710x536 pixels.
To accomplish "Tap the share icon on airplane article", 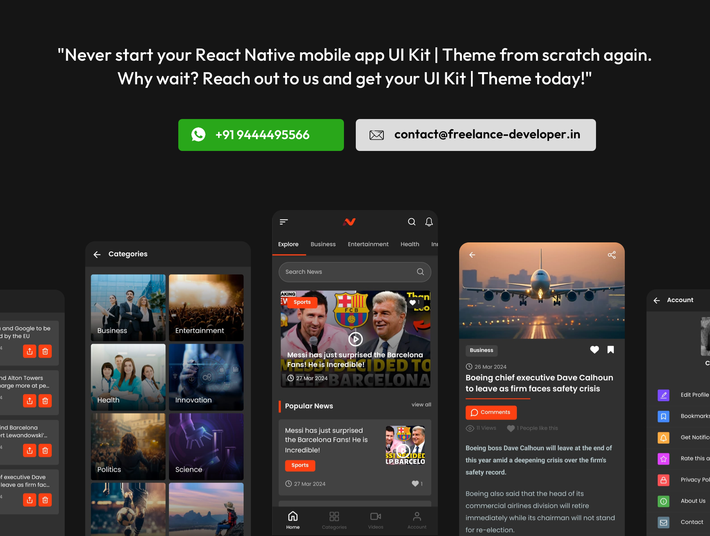I will click(x=611, y=255).
